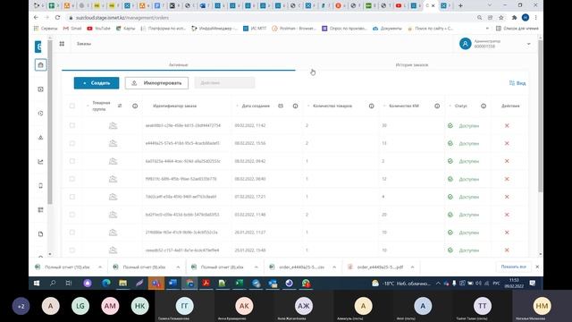Open the document page icon in left sidebar
The image size is (572, 322).
click(x=40, y=234)
